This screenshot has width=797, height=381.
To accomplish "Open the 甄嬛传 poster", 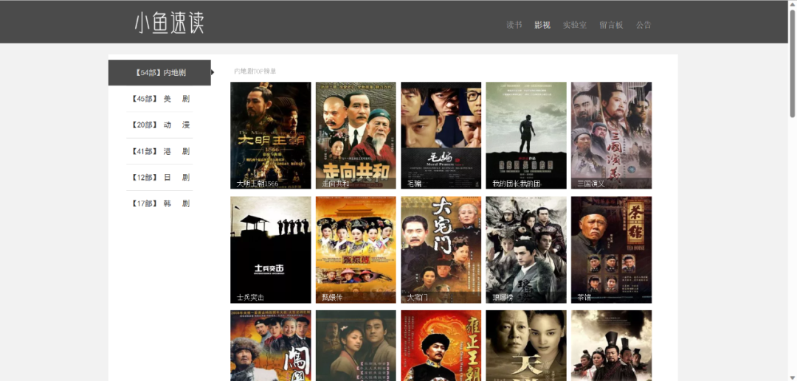I will 356,249.
